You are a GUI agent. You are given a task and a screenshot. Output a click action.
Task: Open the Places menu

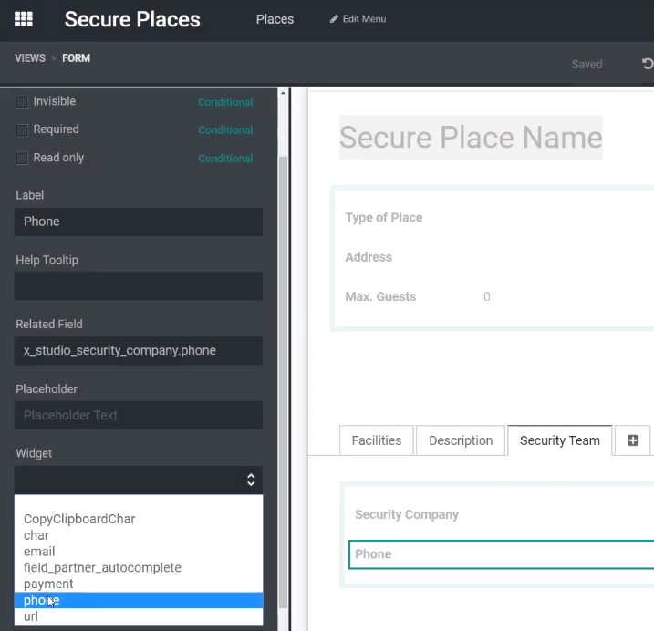275,19
